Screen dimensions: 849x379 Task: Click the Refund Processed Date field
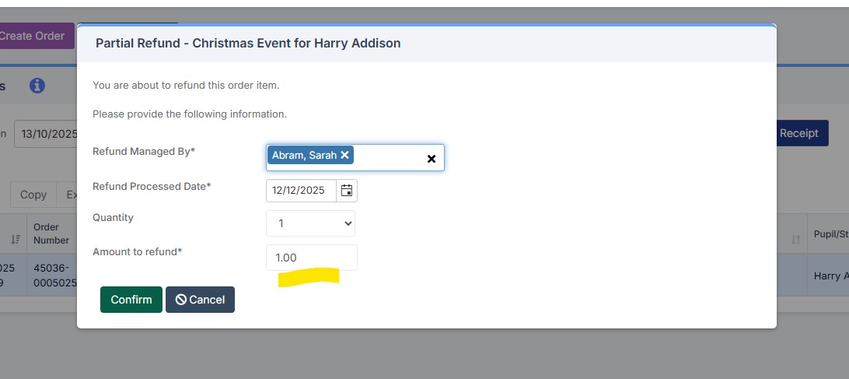[x=302, y=191]
